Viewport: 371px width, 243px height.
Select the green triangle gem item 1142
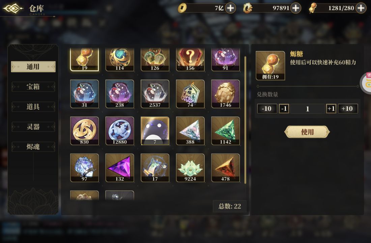(x=226, y=131)
